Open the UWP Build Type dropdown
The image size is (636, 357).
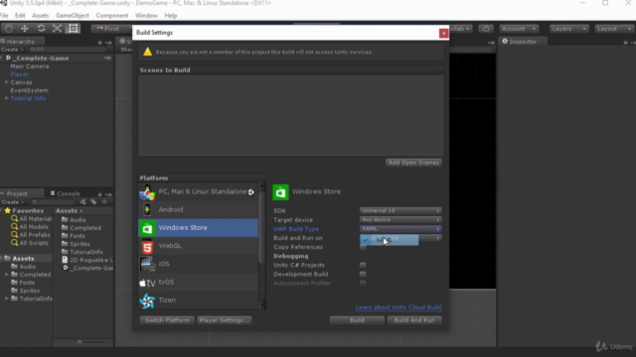400,229
